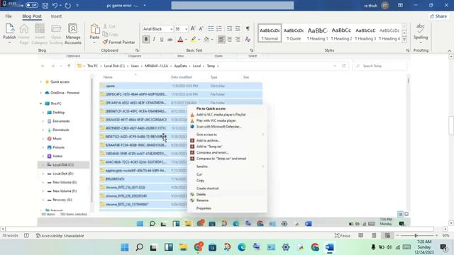The width and height of the screenshot is (454, 255).
Task: Increase the paragraph indent
Action: [x=238, y=28]
